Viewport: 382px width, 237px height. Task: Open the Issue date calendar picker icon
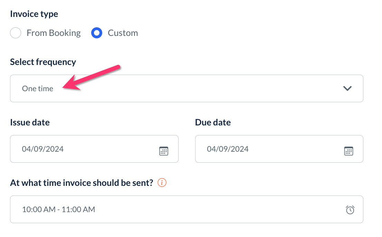point(163,151)
